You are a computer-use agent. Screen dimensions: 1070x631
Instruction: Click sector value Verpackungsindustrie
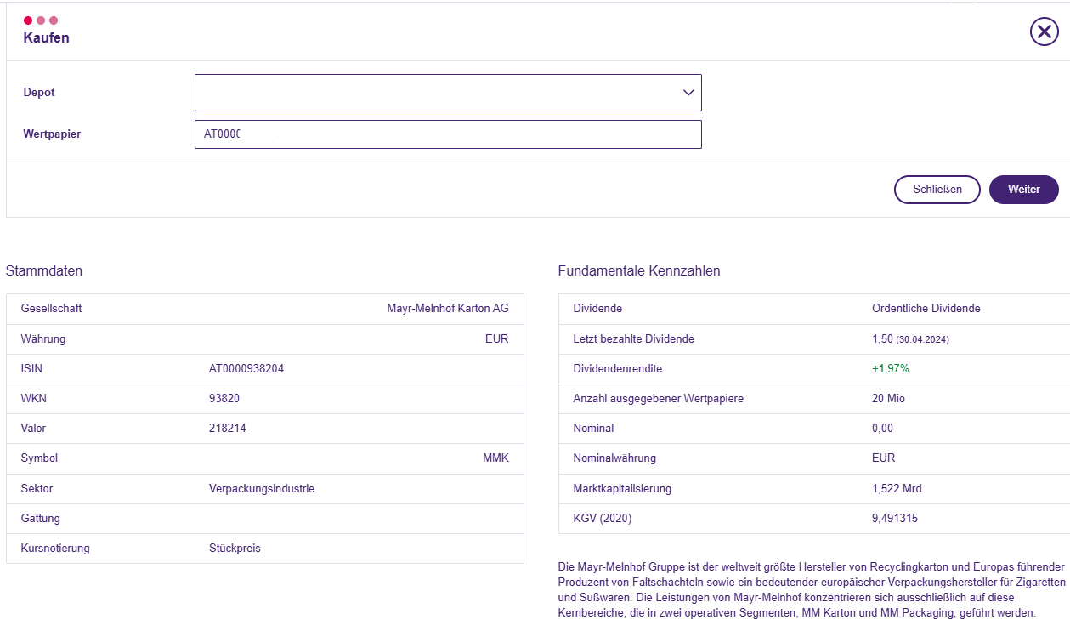[262, 489]
